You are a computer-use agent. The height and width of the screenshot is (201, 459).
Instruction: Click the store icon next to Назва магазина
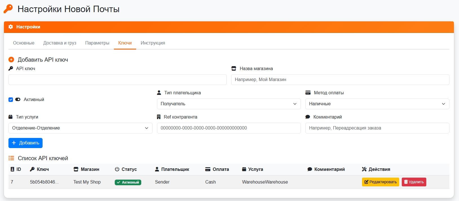tap(234, 68)
